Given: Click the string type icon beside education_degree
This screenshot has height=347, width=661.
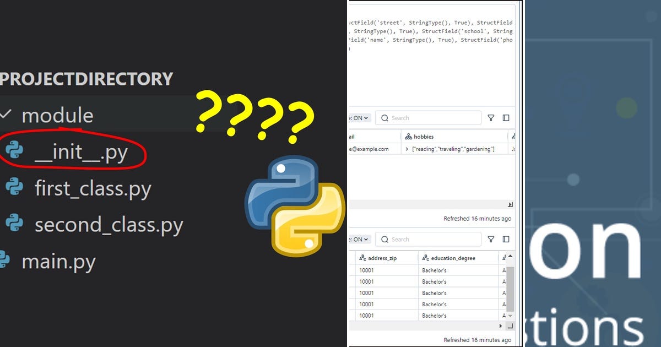Looking at the screenshot, I should [425, 258].
